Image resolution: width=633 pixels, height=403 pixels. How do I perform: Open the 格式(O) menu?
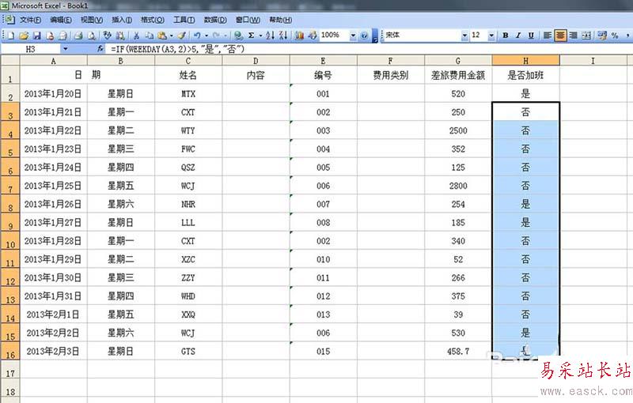152,20
